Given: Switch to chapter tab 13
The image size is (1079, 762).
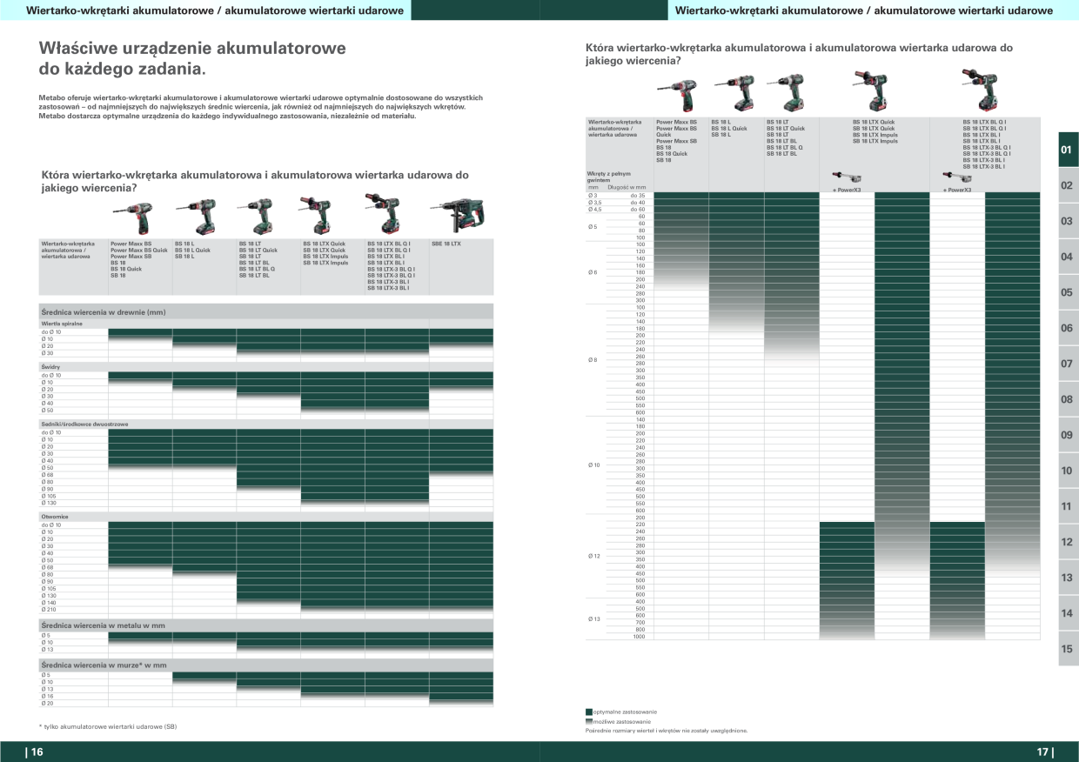Looking at the screenshot, I should pos(1068,578).
